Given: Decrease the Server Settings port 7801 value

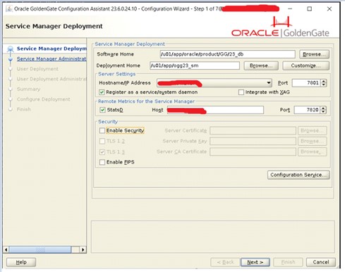Looking at the screenshot, I should point(324,85).
